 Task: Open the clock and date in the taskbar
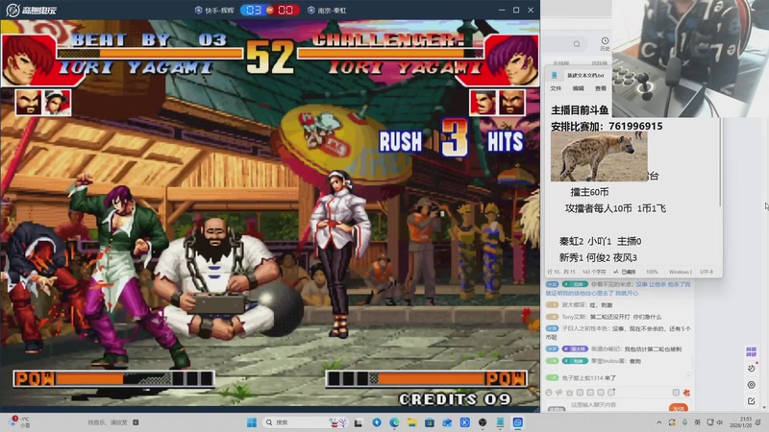[x=740, y=422]
